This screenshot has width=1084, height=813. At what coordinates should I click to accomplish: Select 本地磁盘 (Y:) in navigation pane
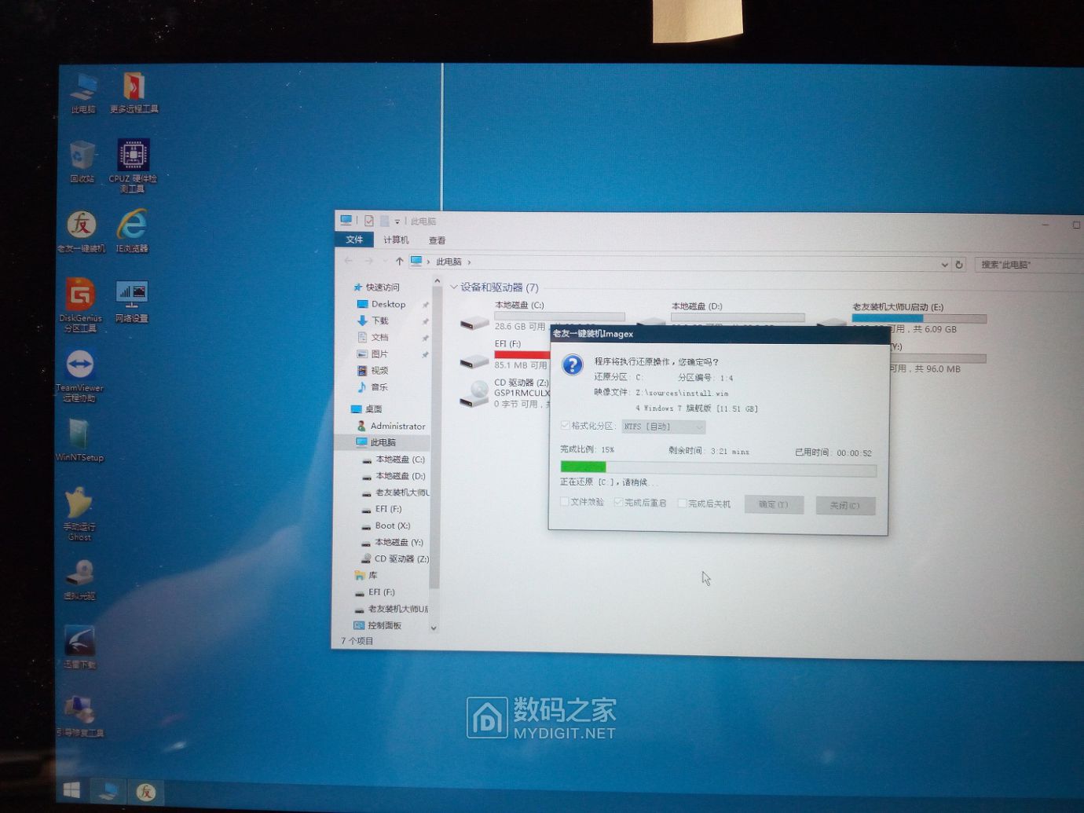(393, 542)
